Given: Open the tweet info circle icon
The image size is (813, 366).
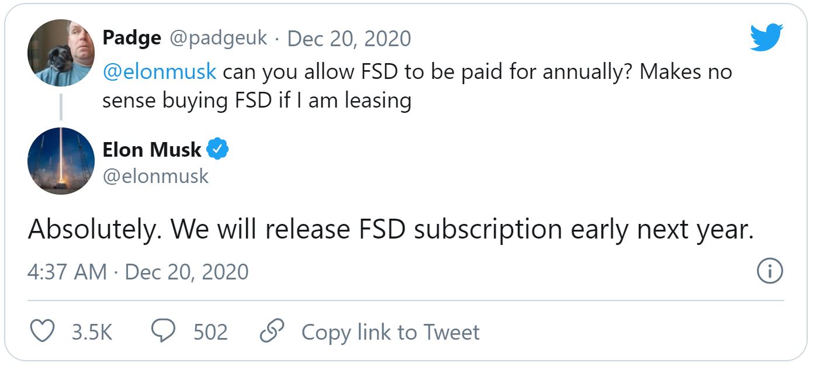Looking at the screenshot, I should (x=769, y=271).
